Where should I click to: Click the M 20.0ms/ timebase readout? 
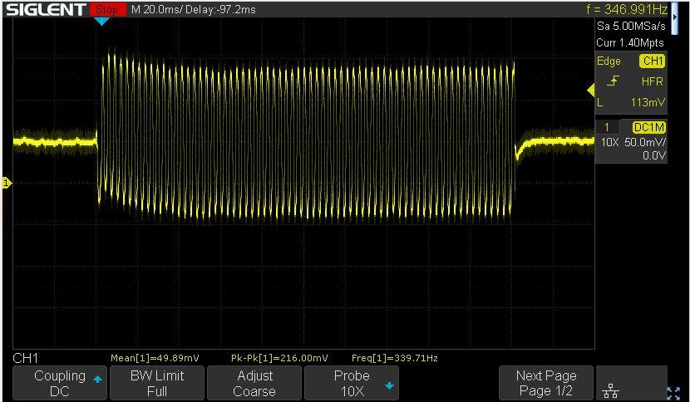click(156, 10)
